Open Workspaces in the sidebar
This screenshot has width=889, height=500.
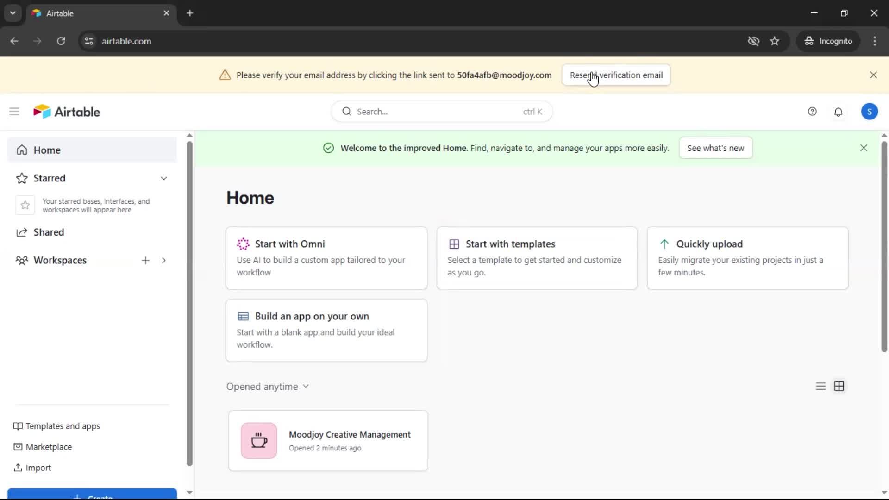pos(60,260)
